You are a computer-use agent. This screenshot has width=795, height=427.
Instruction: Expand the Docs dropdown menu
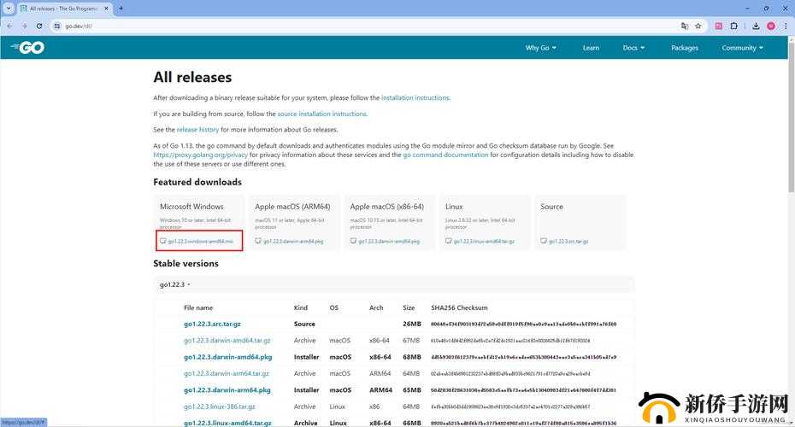tap(633, 48)
